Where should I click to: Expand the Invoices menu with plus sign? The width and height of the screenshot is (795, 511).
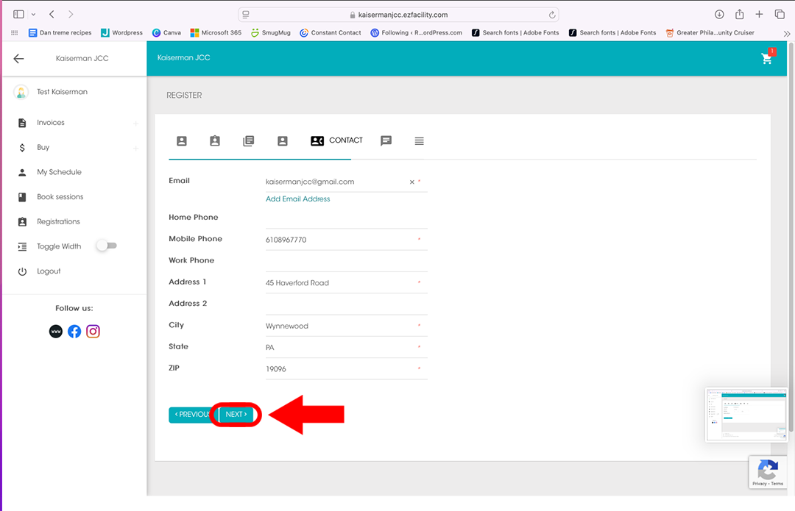pos(135,124)
